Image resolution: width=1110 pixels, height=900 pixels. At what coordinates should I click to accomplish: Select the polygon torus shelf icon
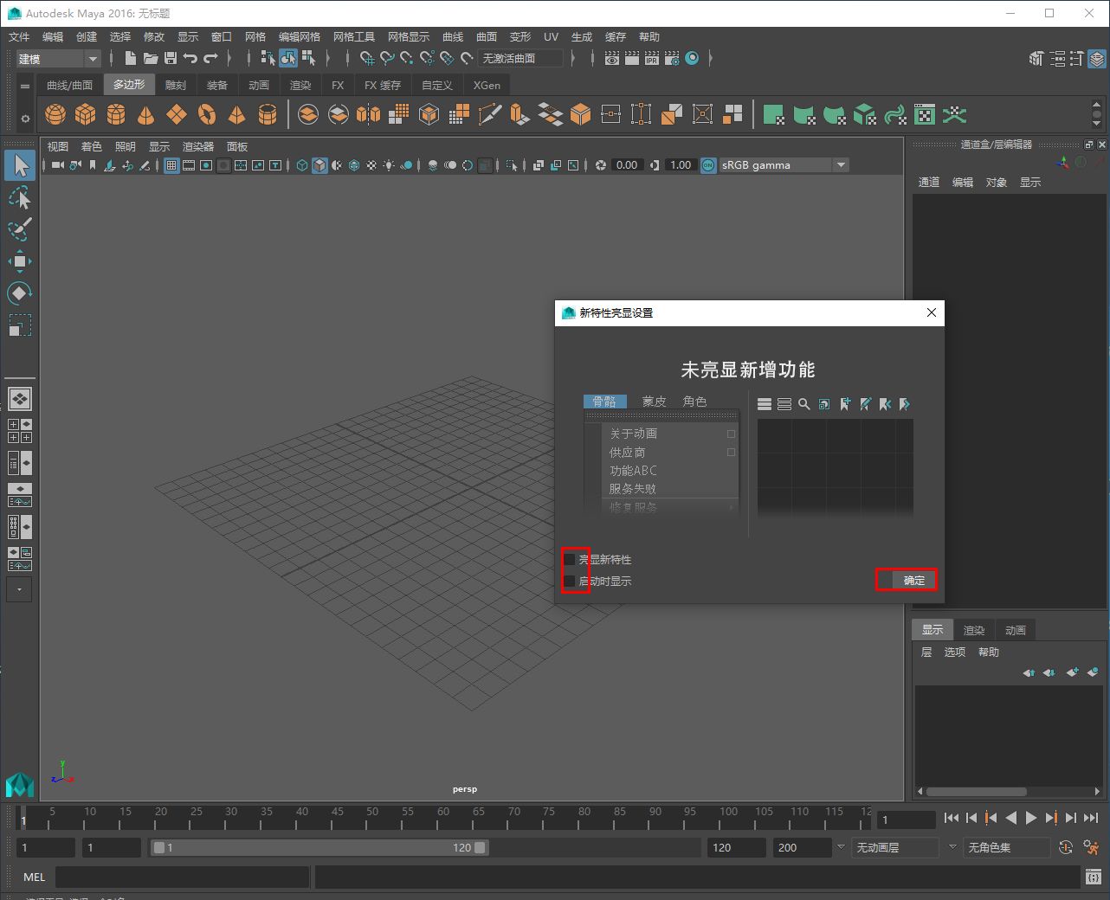tap(208, 113)
